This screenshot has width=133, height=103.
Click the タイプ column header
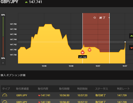6,89
